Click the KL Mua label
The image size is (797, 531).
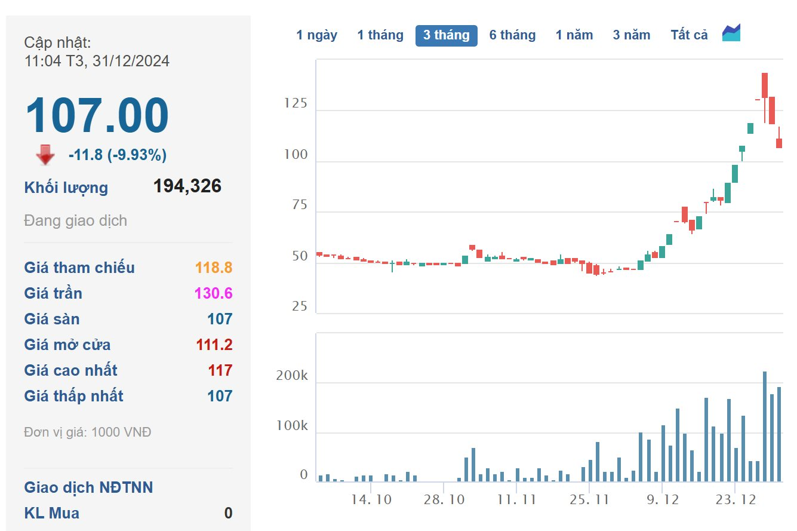click(x=51, y=513)
